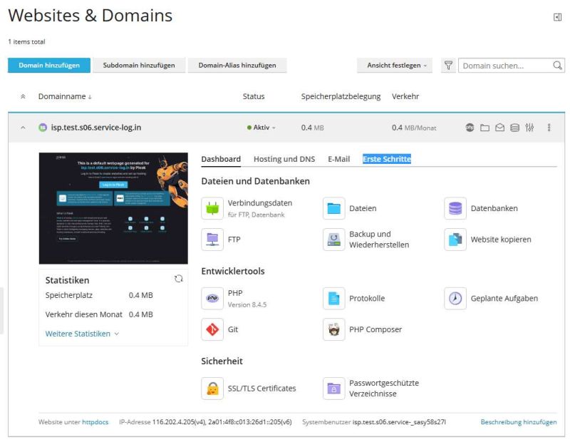
Task: Open PHP Composer
Action: (x=363, y=329)
